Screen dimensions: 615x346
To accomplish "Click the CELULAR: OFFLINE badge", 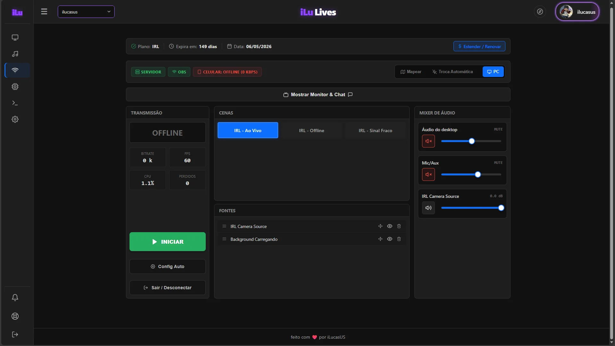I will pos(227,72).
